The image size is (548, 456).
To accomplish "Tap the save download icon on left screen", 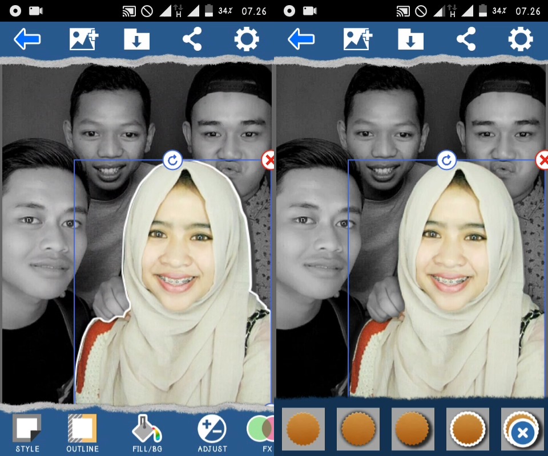I will 136,39.
